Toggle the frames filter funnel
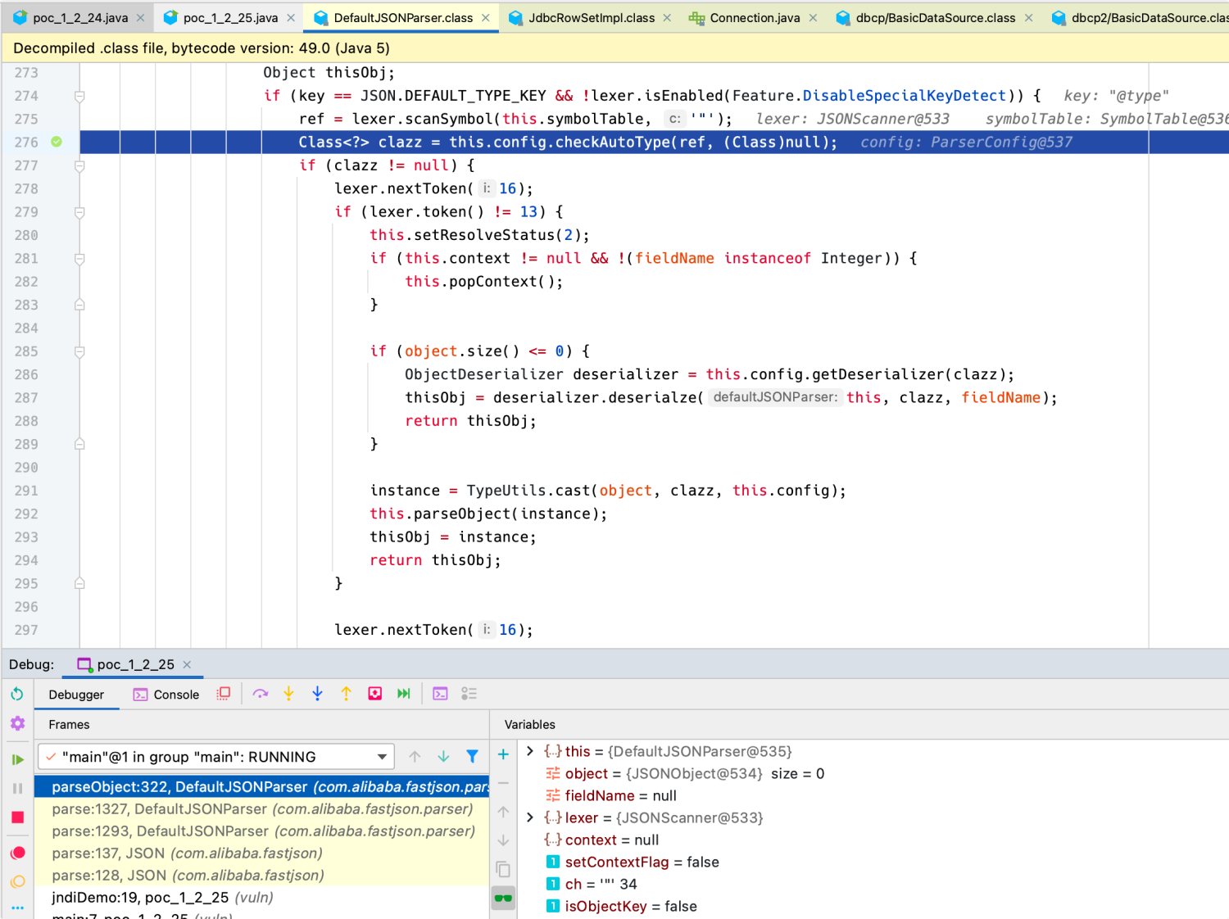Screen dimensions: 1229x919 pos(472,756)
